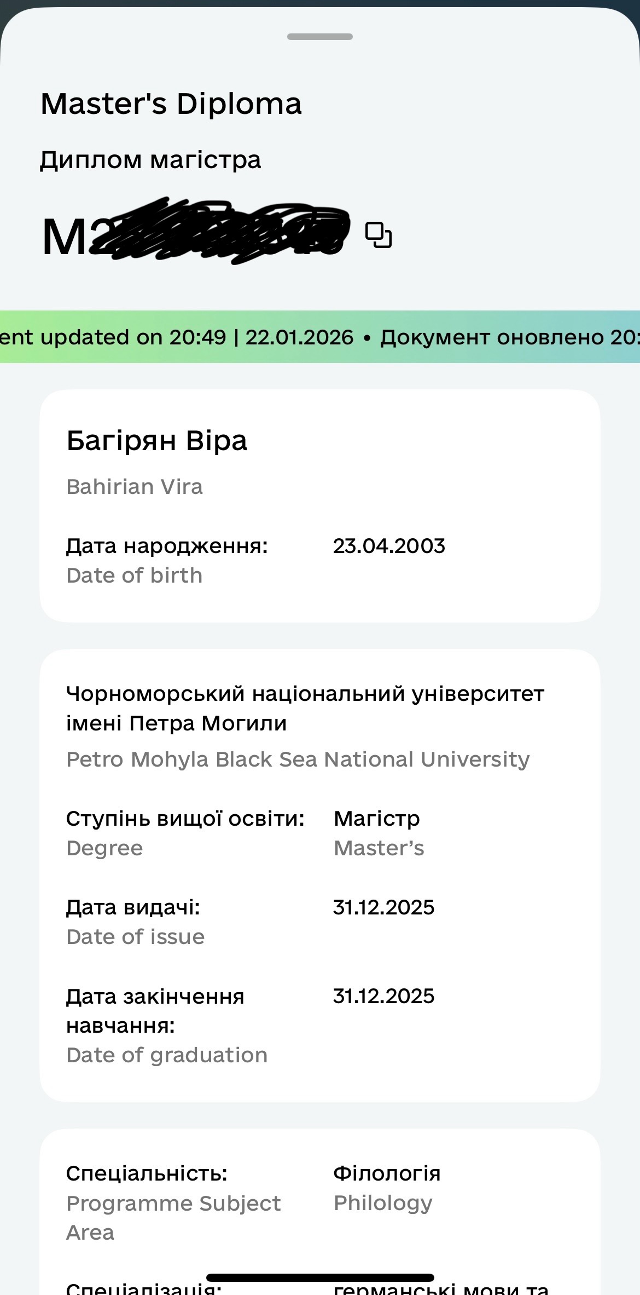640x1295 pixels.
Task: Tap the specialty value "Філологія"
Action: coord(387,1173)
